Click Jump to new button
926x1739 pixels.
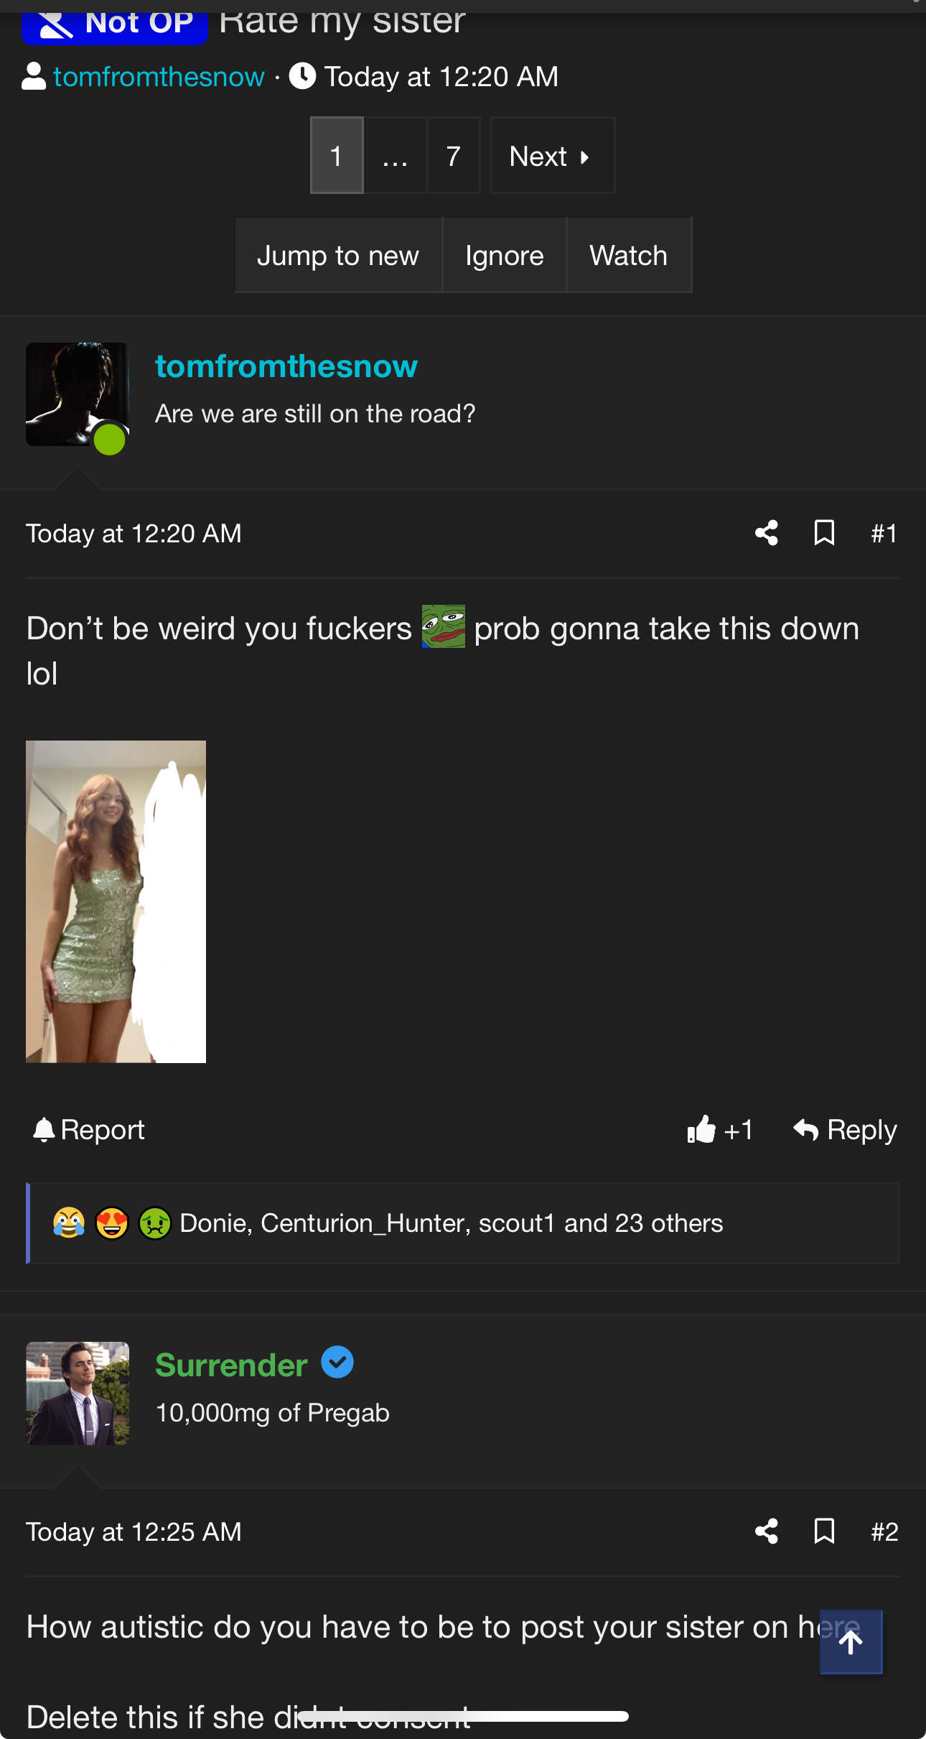(338, 255)
